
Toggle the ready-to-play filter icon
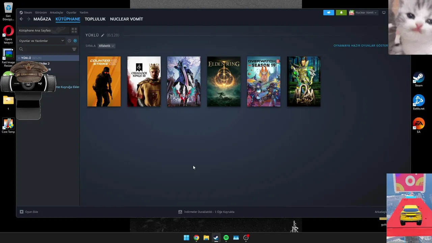point(75,41)
